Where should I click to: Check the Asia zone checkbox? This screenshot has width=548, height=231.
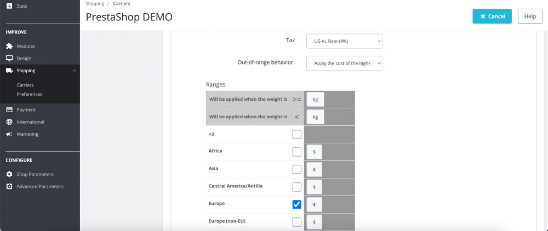296,169
